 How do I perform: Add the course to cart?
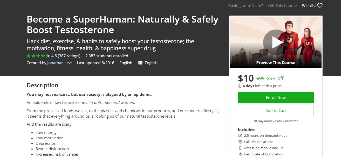click(276, 110)
